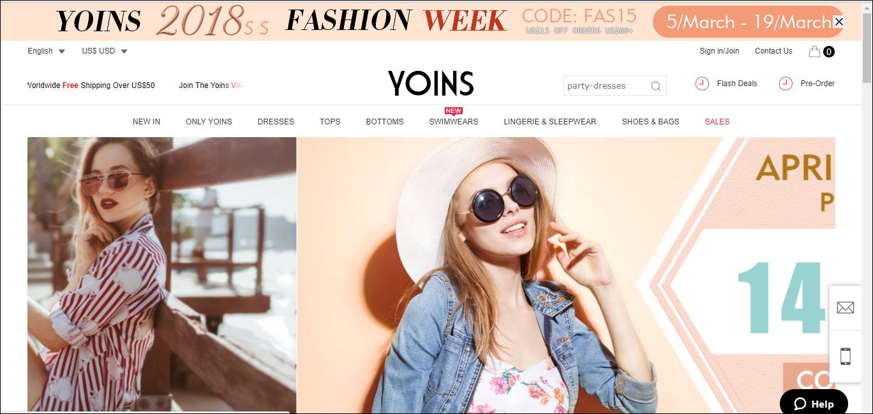Image resolution: width=873 pixels, height=414 pixels.
Task: Click the striped dress model thumbnail
Action: [161, 274]
